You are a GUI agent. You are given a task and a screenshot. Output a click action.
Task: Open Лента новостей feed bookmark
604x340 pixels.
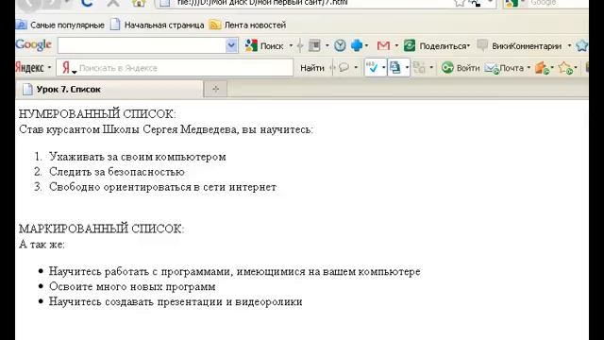(247, 25)
